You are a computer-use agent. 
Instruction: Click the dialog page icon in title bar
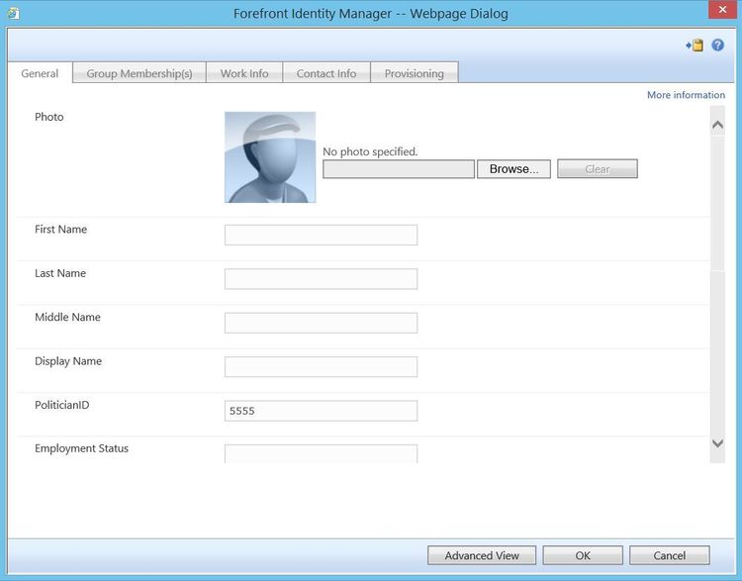14,13
